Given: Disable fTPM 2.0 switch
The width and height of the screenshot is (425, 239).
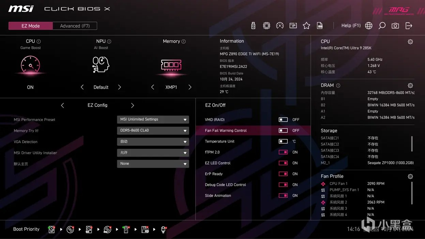Looking at the screenshot, I should pyautogui.click(x=283, y=152).
